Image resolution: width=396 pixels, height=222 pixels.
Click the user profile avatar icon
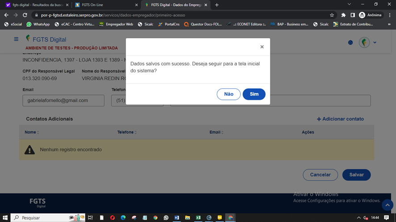pos(364,42)
